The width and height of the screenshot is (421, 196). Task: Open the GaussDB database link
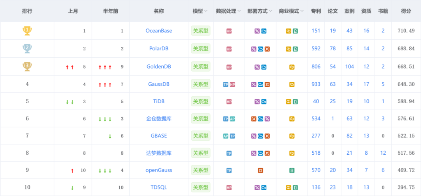point(159,84)
